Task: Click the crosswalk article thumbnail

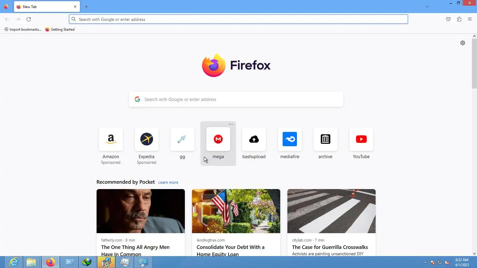Action: pos(332,211)
